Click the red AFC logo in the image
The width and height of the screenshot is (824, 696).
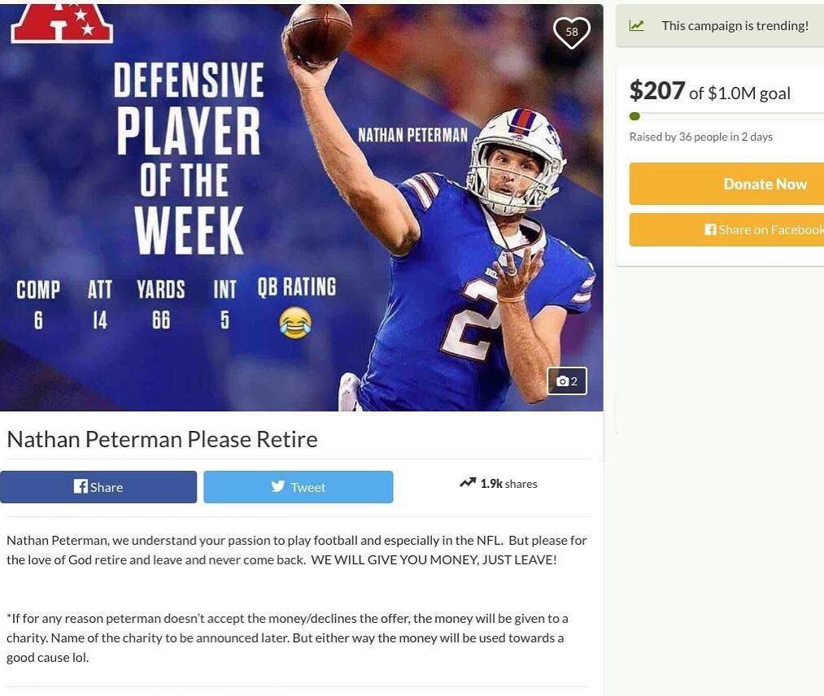pyautogui.click(x=62, y=21)
